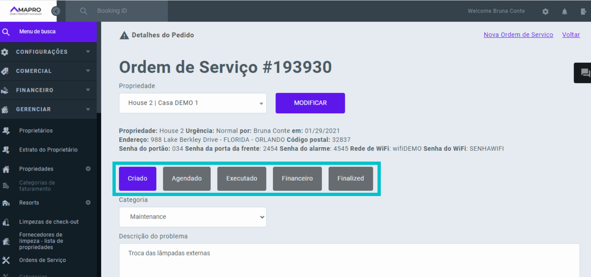Switch to the Executado status

coord(241,179)
